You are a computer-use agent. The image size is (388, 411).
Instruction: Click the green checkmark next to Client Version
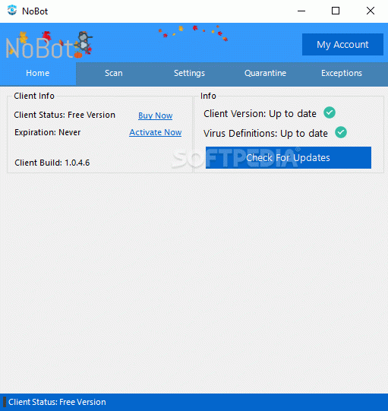pos(330,113)
